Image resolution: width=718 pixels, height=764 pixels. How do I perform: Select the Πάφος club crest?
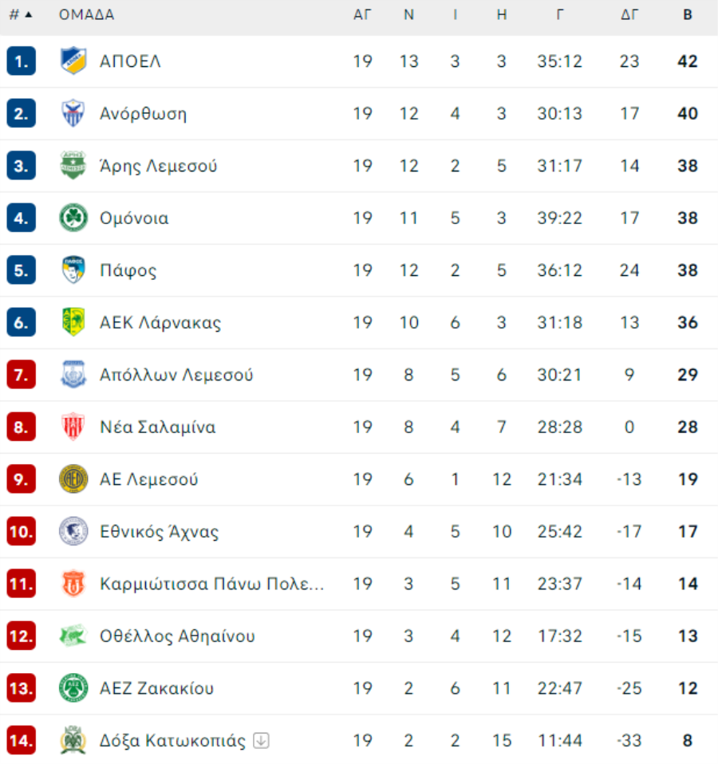(x=73, y=270)
